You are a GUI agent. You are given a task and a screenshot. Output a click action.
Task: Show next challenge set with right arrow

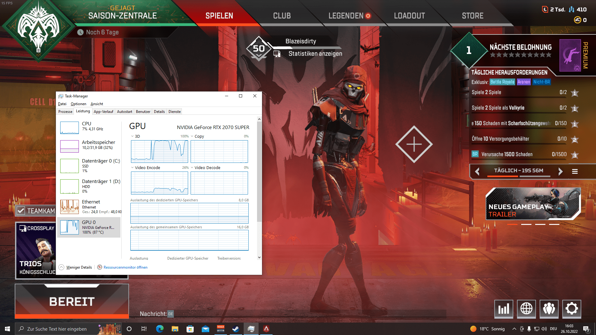point(560,171)
